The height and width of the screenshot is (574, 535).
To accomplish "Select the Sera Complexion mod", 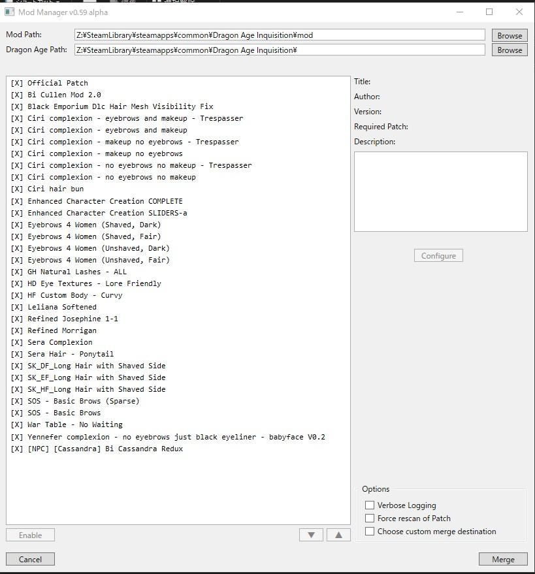I will [52, 342].
